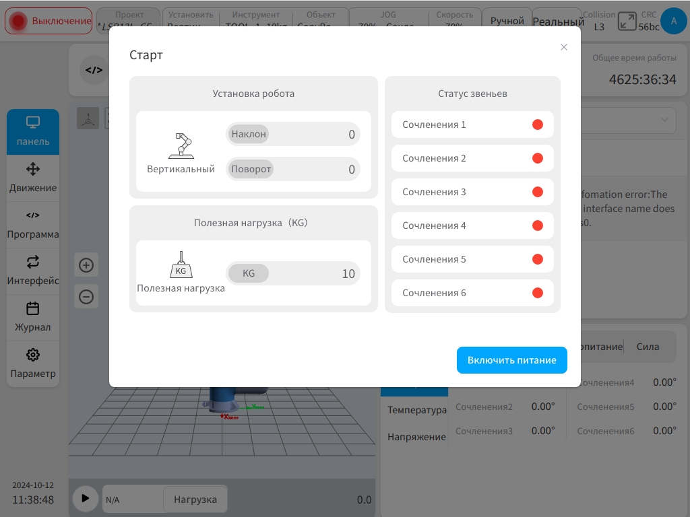Close the Старт dialog
This screenshot has width=690, height=517.
click(564, 47)
